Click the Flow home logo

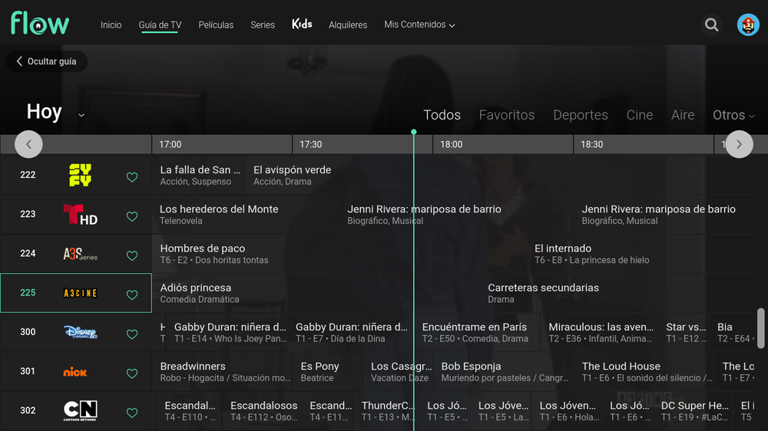click(40, 24)
